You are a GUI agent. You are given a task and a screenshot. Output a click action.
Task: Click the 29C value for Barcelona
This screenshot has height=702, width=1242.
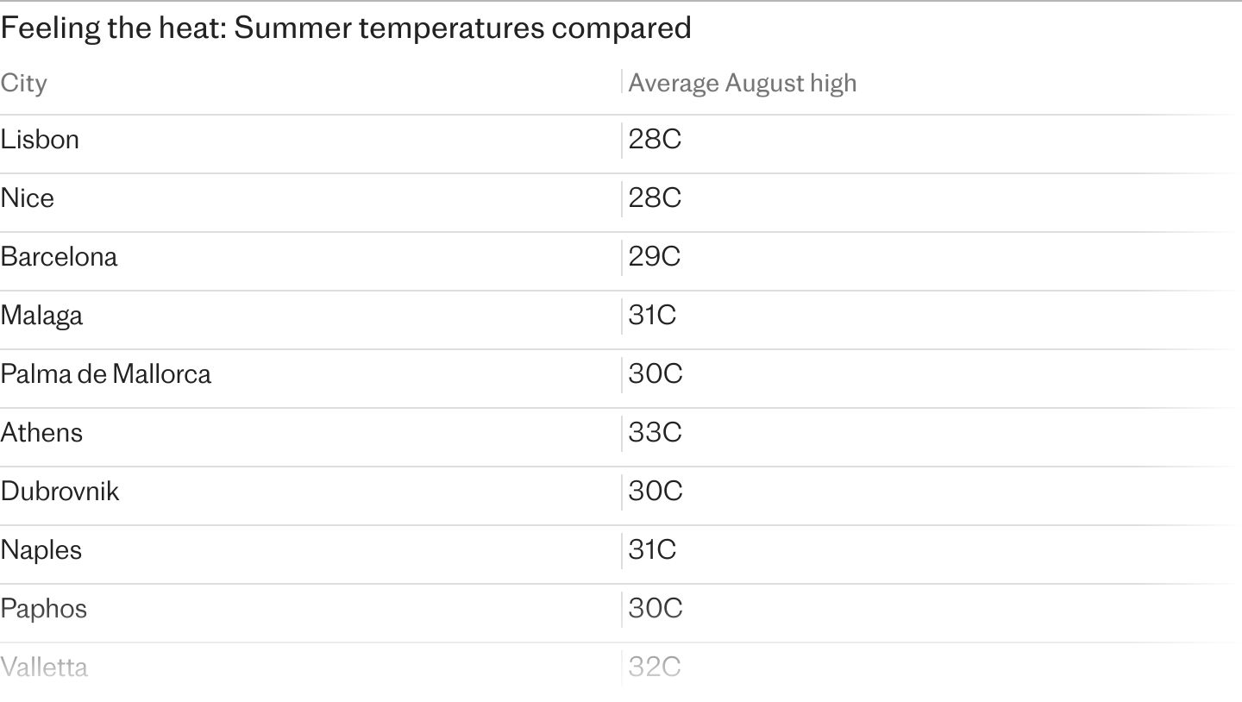[654, 257]
